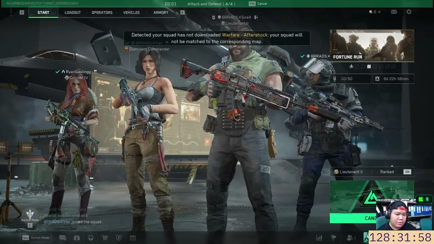434x244 pixels.
Task: Click the BRRADS×Vier joined squad chat message
Action: coord(73,222)
